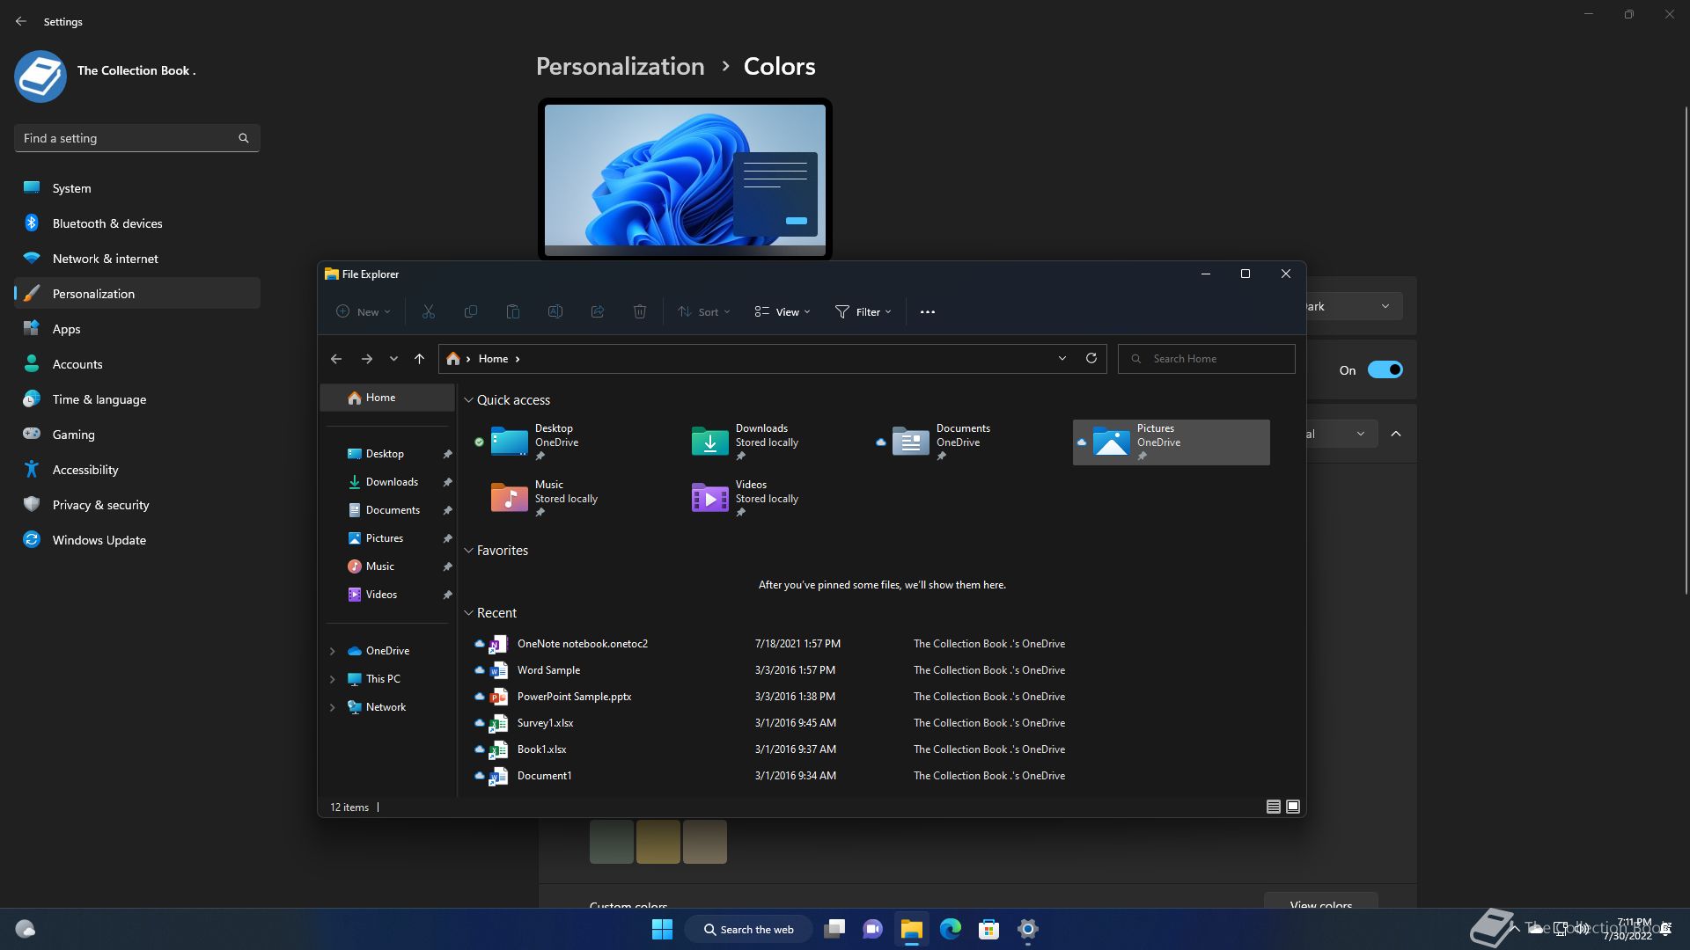Expand the OneDrive tree node

(333, 651)
